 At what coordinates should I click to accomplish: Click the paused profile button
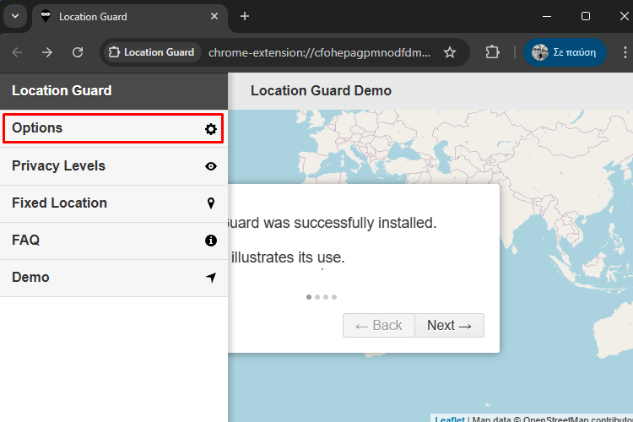(565, 52)
